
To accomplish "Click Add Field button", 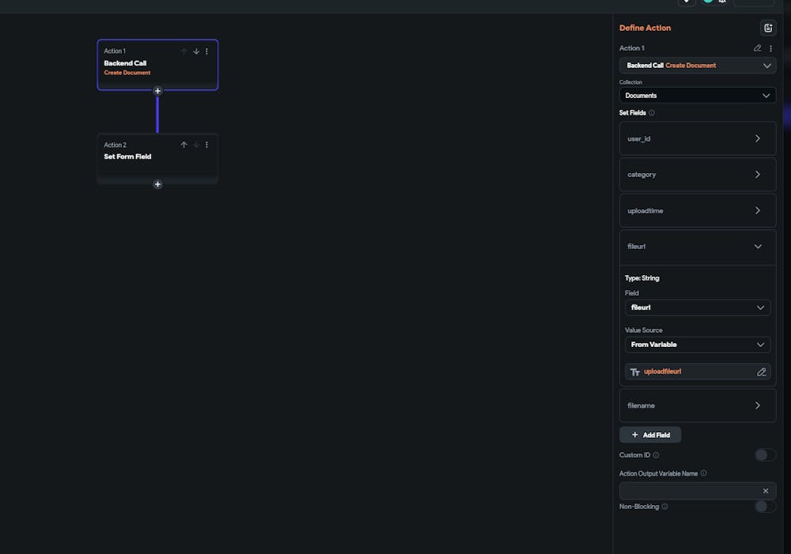I will click(649, 435).
